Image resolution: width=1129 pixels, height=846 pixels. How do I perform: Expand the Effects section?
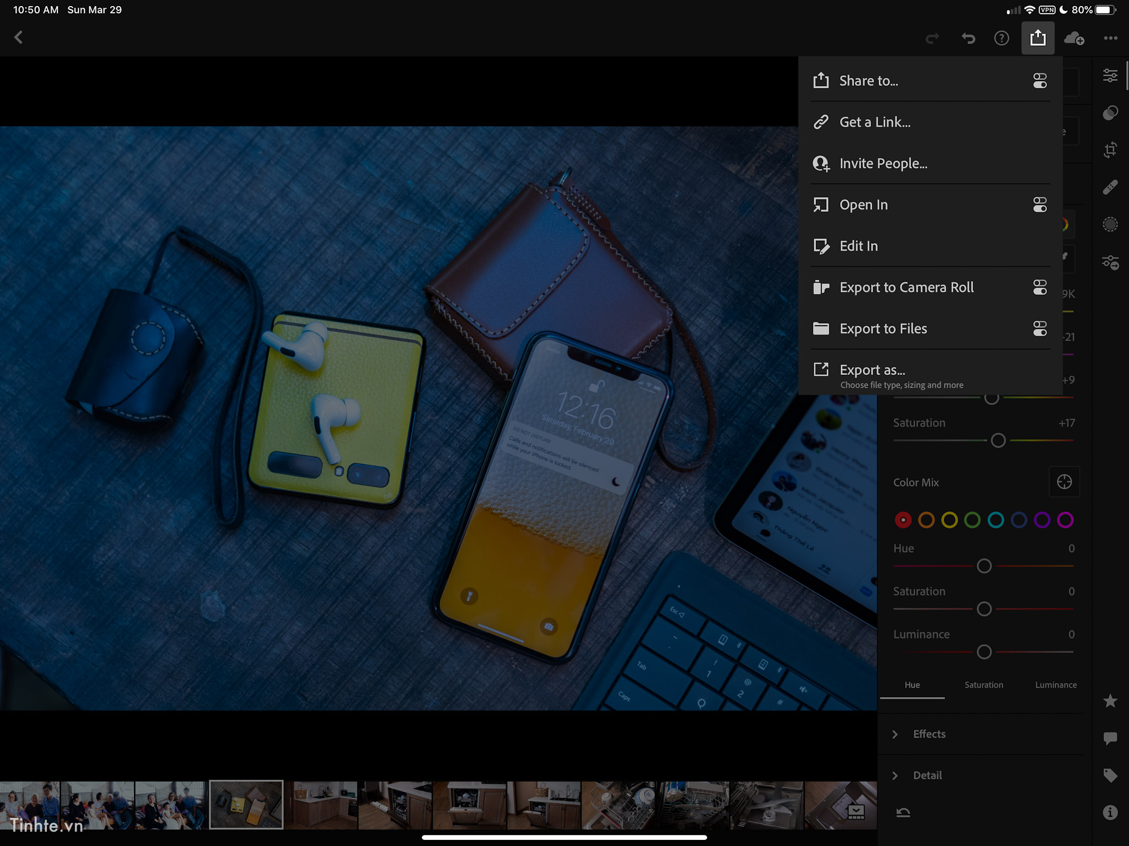[981, 734]
